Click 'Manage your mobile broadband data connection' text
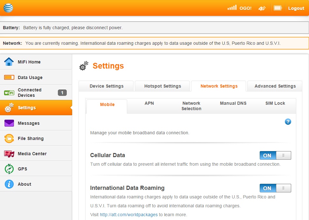The height and width of the screenshot is (220, 309). point(140,133)
